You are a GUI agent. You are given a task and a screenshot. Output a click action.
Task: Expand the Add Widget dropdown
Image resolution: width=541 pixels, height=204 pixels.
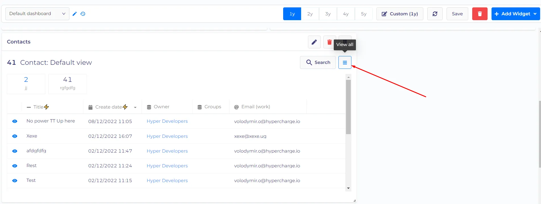point(515,14)
